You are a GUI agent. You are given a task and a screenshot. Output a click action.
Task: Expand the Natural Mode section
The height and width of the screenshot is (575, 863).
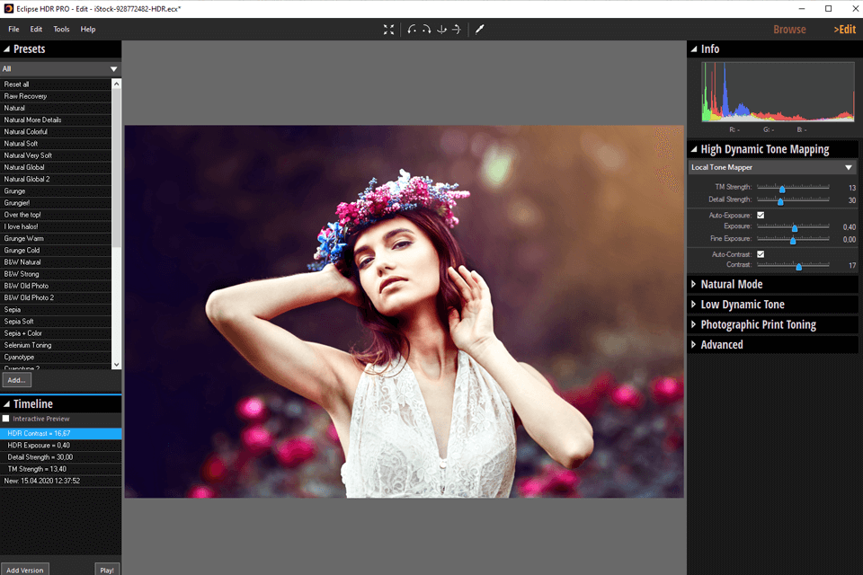(731, 285)
